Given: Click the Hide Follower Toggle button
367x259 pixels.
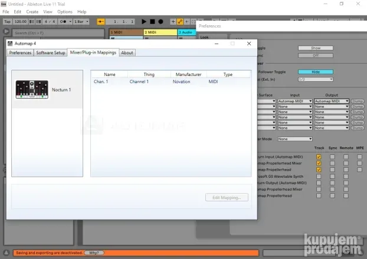Looking at the screenshot, I should click(316, 72).
